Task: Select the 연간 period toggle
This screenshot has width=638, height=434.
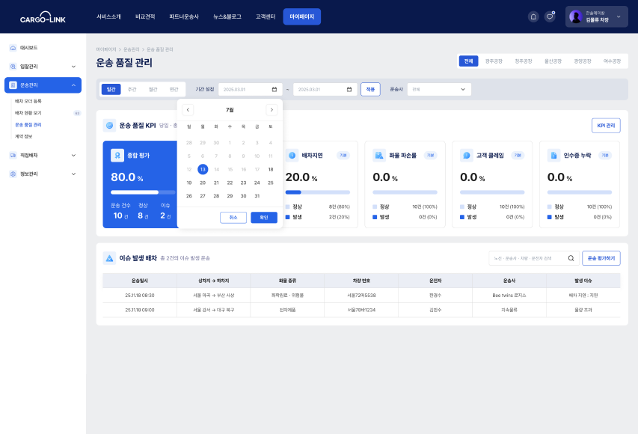Action: 174,90
